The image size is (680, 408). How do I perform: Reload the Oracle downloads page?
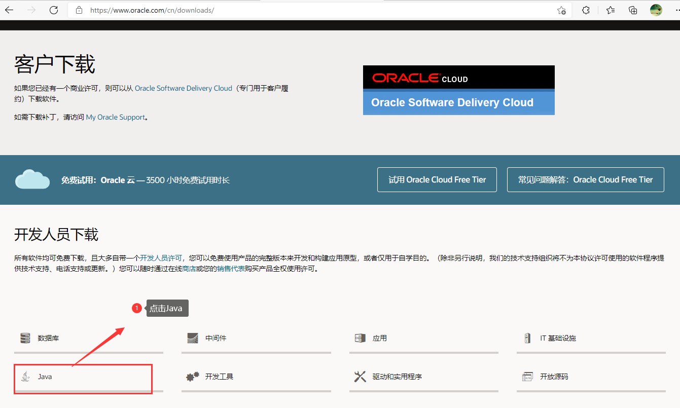pyautogui.click(x=54, y=10)
